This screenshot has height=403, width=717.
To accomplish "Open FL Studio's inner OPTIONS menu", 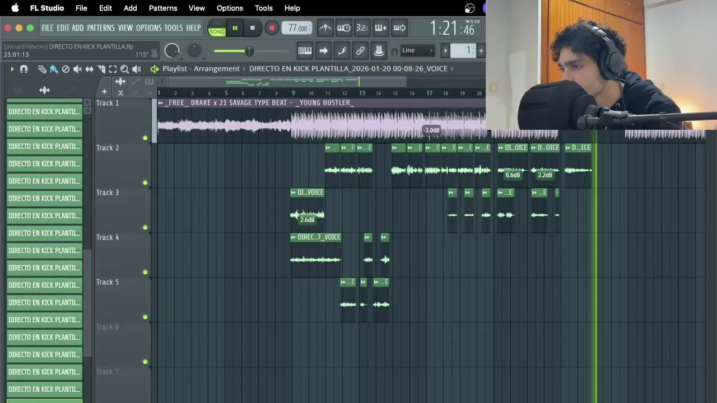I will tap(149, 28).
